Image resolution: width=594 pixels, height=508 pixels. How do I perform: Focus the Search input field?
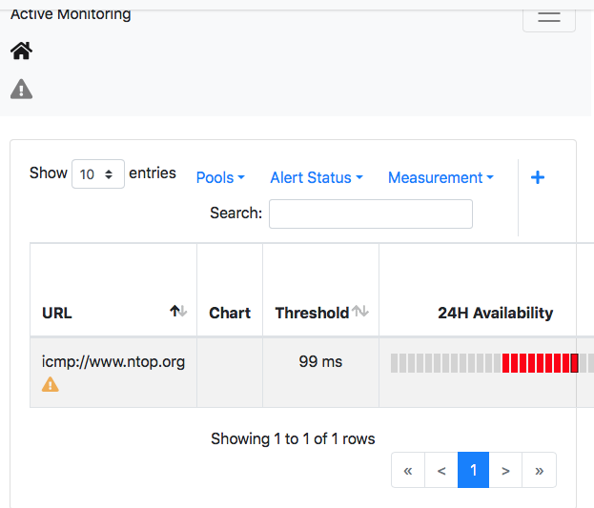coord(371,214)
